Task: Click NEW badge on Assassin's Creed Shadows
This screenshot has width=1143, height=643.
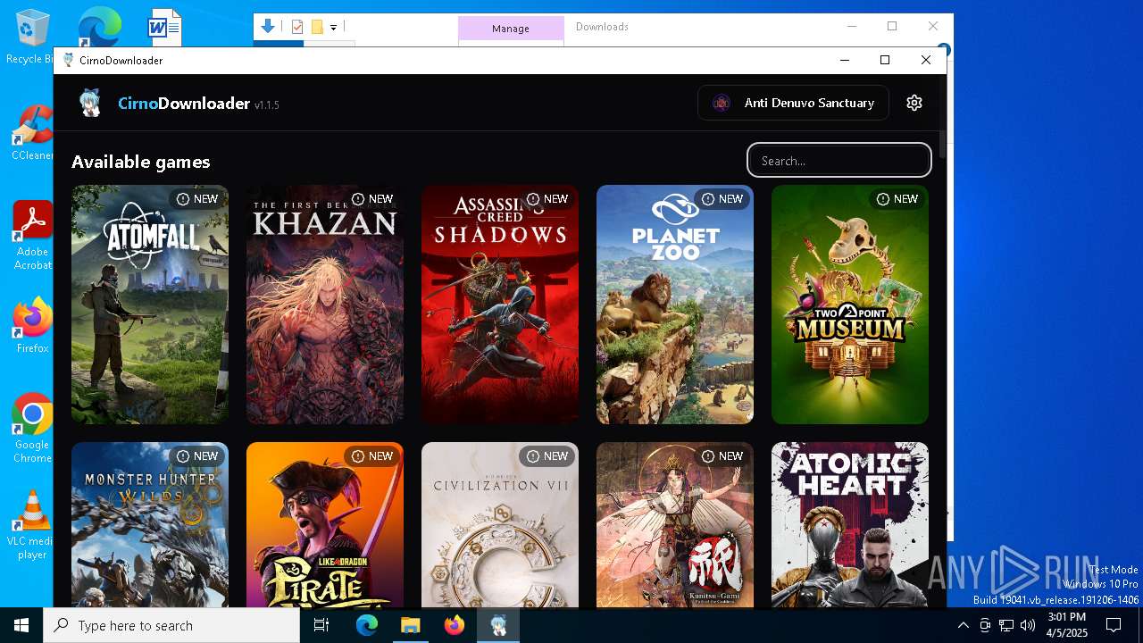Action: [x=547, y=199]
